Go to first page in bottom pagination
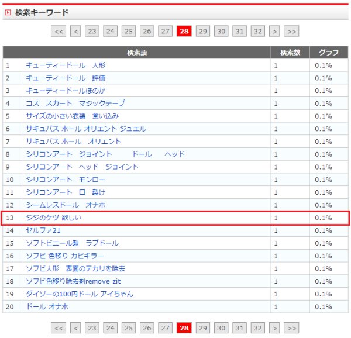 [58, 328]
